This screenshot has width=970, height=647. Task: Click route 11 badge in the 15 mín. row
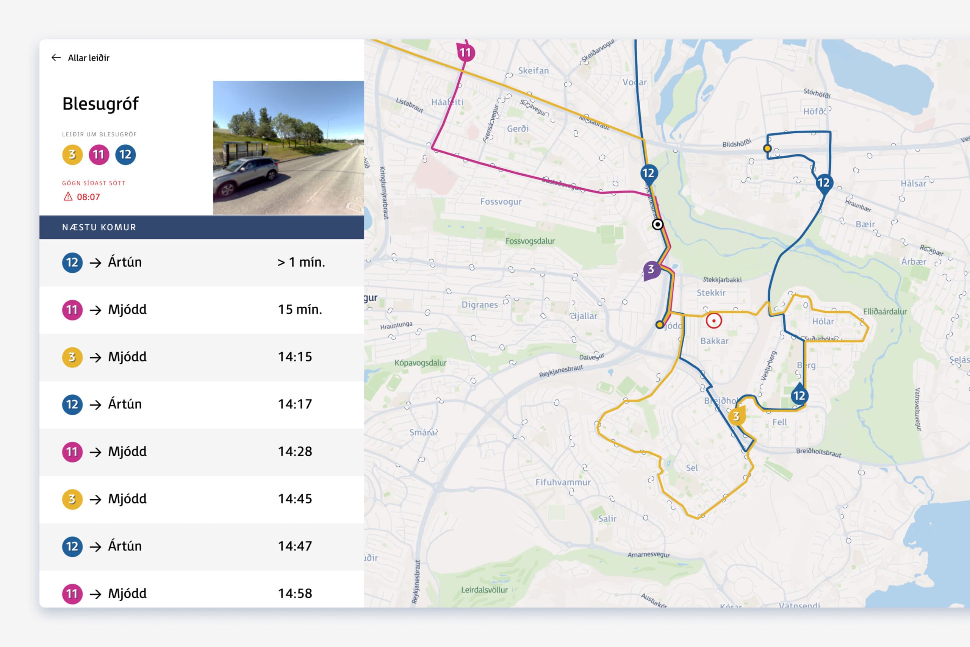tap(72, 310)
